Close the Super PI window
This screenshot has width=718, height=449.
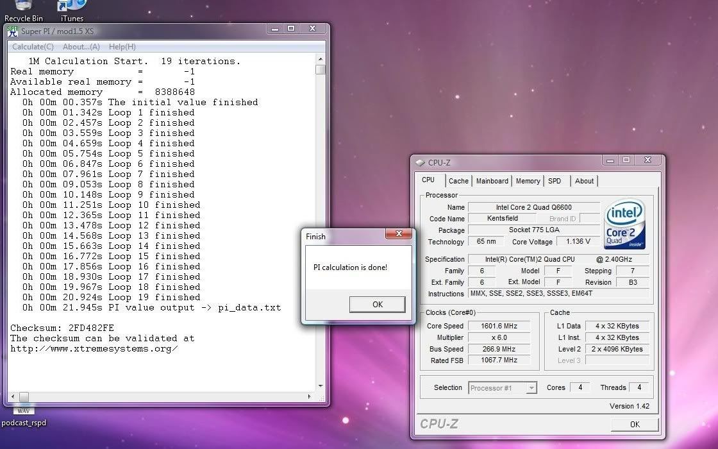tap(313, 29)
